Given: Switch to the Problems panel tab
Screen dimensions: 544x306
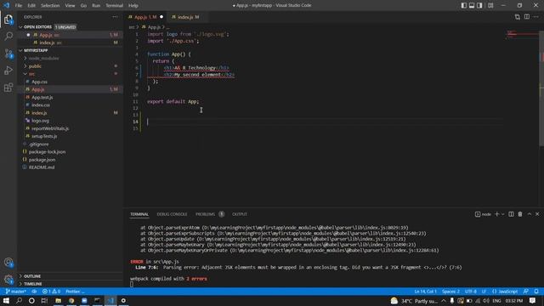Looking at the screenshot, I should 206,214.
